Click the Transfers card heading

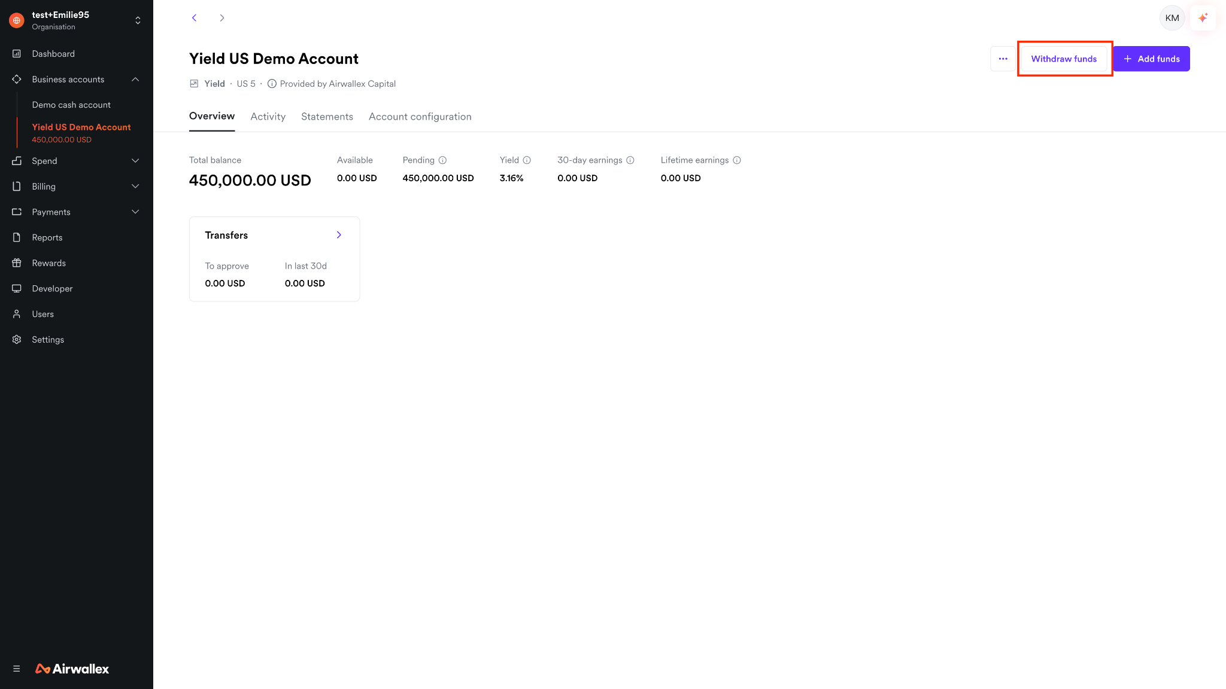pos(226,235)
